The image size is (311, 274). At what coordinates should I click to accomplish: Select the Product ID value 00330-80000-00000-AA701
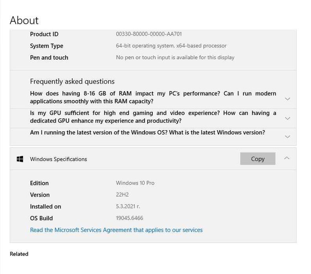click(x=149, y=34)
